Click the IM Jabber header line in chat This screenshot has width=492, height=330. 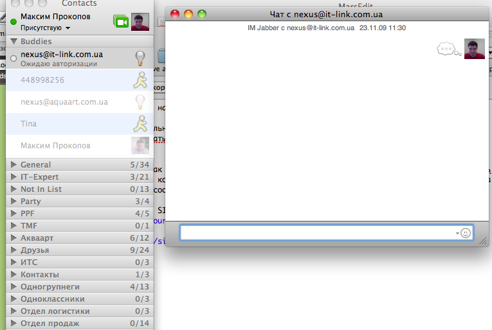327,28
